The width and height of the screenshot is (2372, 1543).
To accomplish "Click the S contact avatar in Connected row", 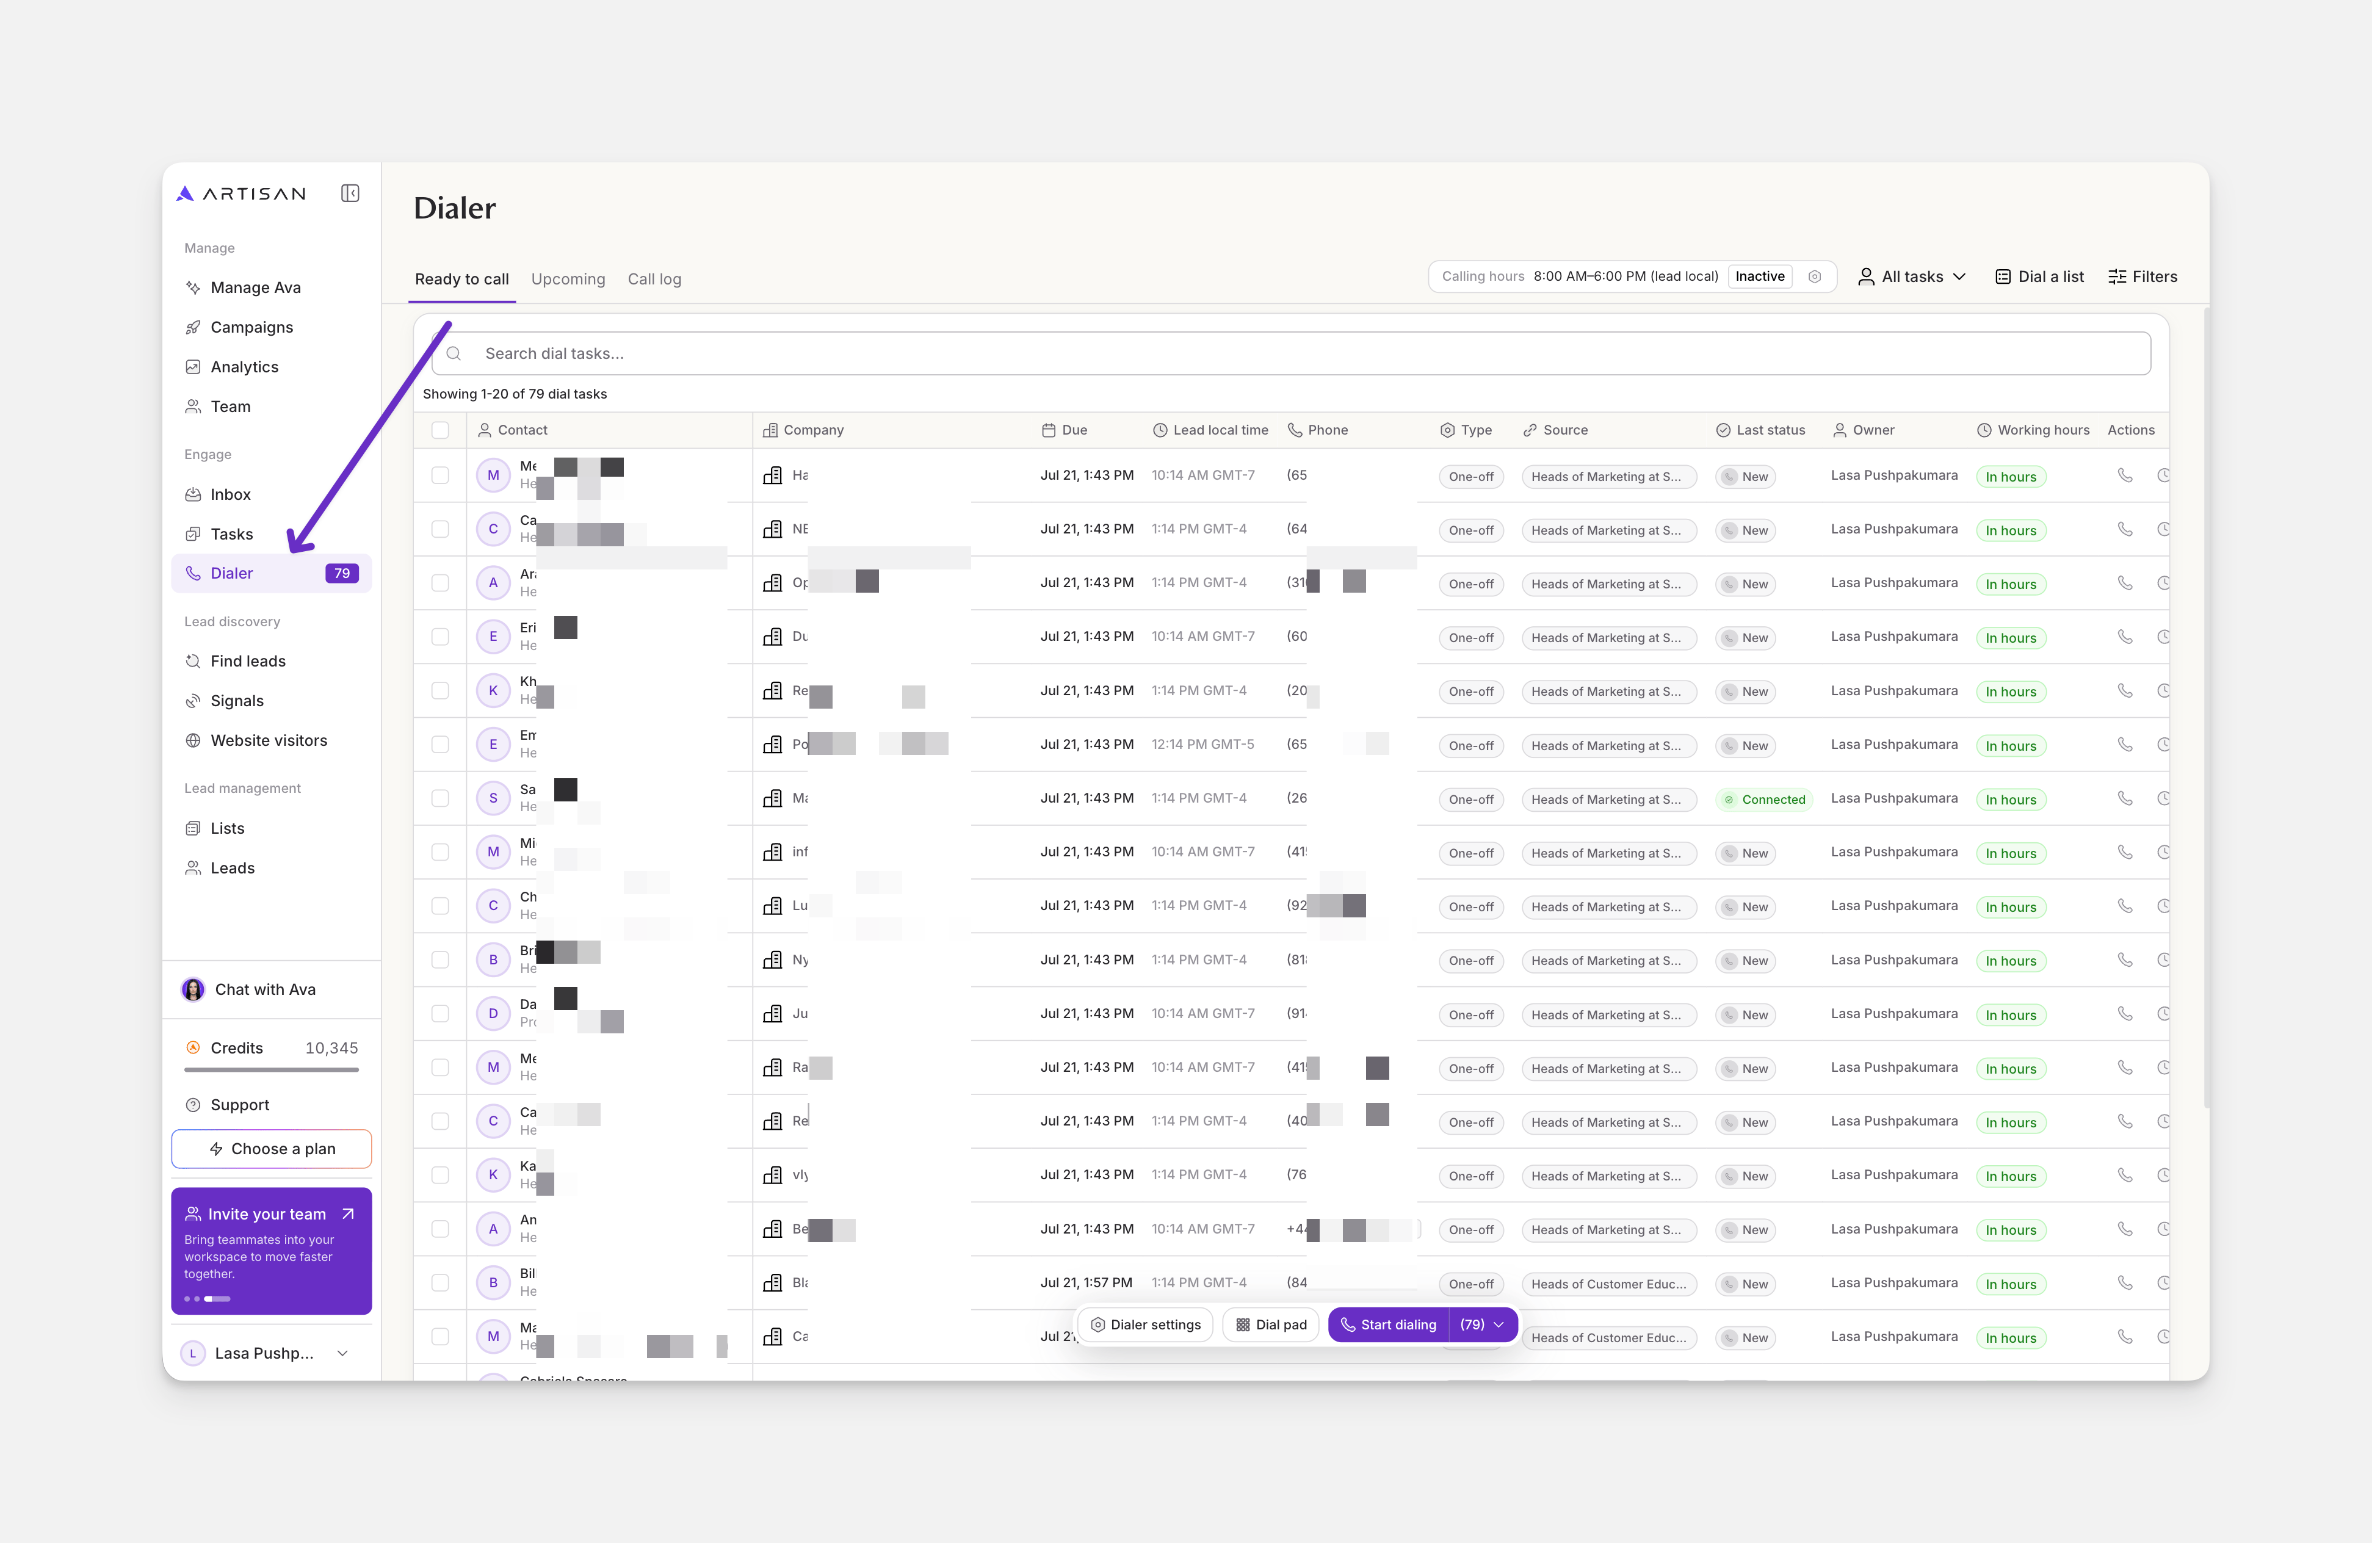I will pos(493,798).
